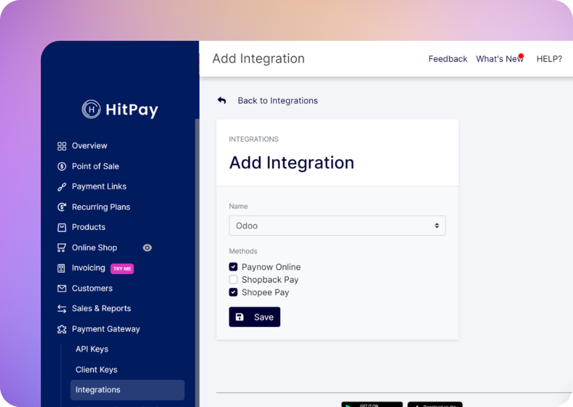Image resolution: width=573 pixels, height=407 pixels.
Task: Open Client Keys submenu item
Action: coord(96,370)
